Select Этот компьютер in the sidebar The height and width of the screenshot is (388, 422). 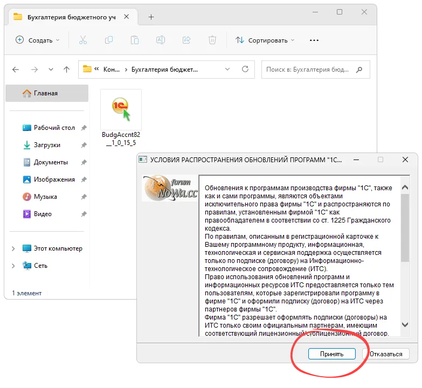click(58, 248)
